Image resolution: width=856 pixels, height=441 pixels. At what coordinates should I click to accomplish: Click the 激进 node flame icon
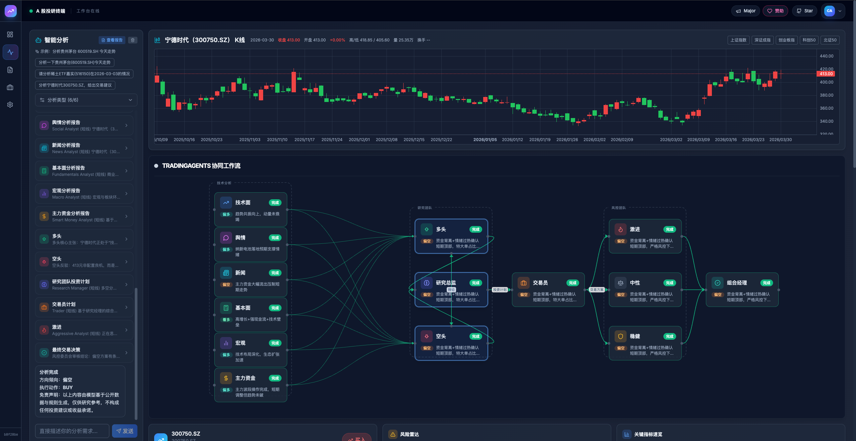(621, 229)
